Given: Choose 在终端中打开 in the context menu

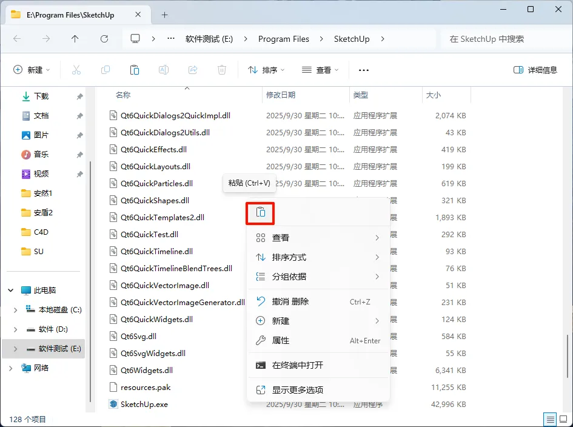Looking at the screenshot, I should tap(318, 365).
